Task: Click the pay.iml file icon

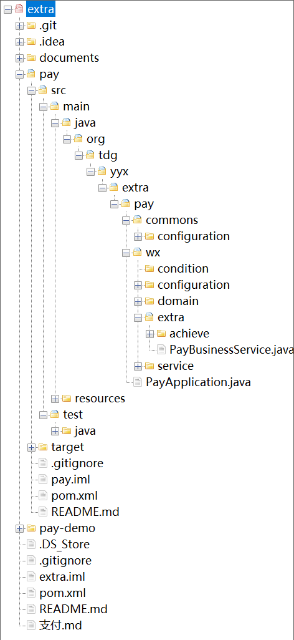Action: coord(43,479)
